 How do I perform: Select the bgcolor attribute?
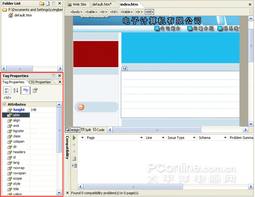[18, 131]
